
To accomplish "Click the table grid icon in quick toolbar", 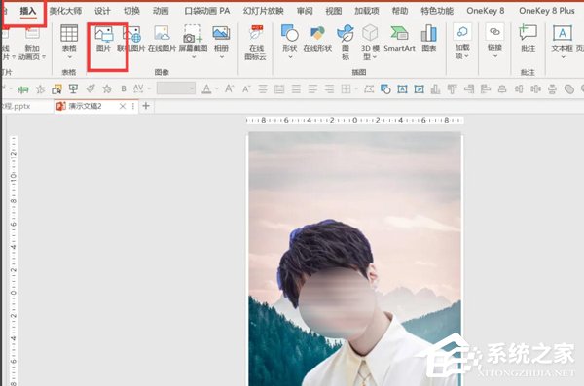I will [x=346, y=88].
